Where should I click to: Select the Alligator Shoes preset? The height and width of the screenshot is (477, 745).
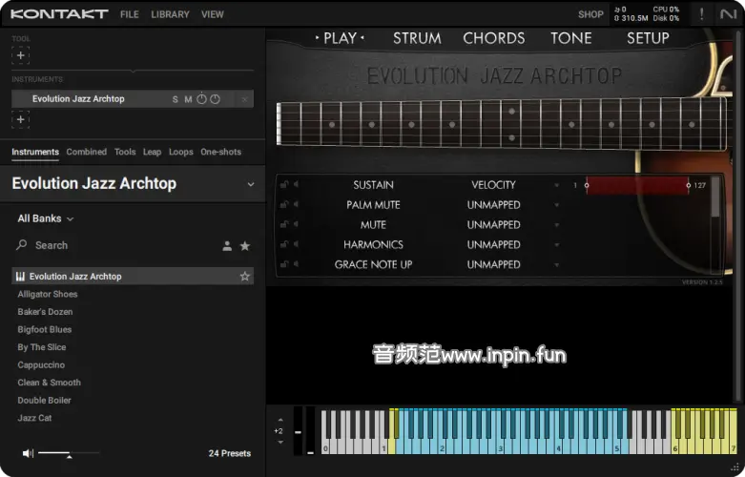pos(48,294)
